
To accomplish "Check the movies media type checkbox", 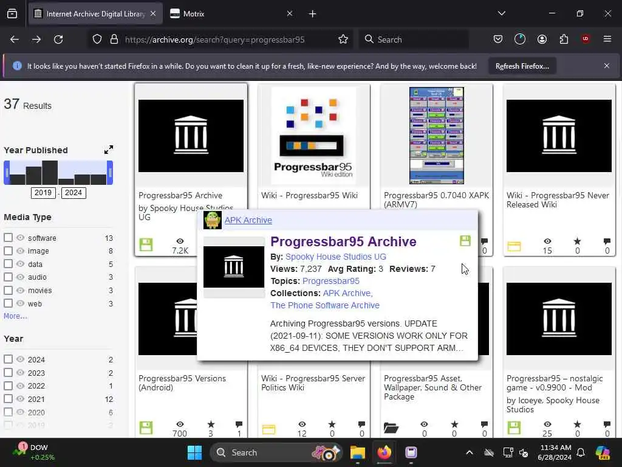I will click(x=9, y=290).
